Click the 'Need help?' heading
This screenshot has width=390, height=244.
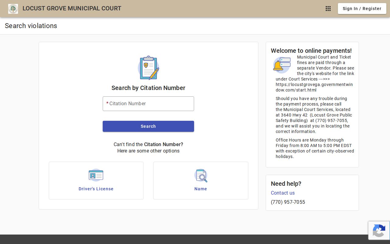point(286,184)
